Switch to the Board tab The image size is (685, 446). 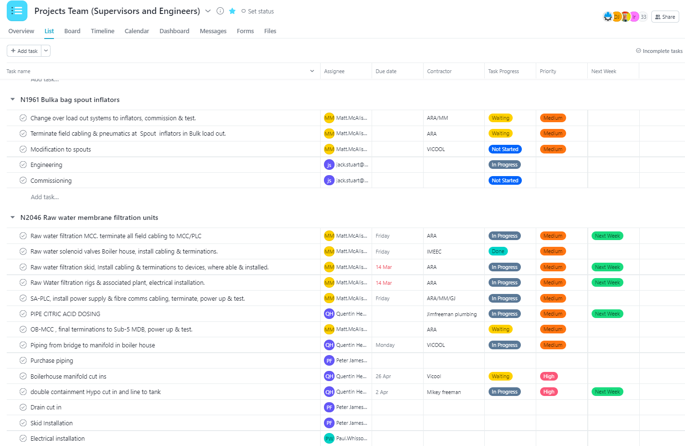(x=72, y=31)
